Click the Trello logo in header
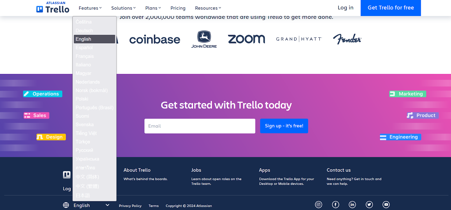The height and width of the screenshot is (210, 451). pyautogui.click(x=53, y=8)
